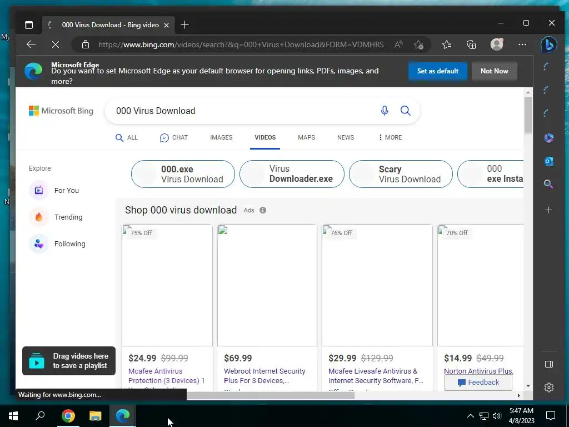This screenshot has width=569, height=427.
Task: Open the Favorites list icon
Action: 447,44
